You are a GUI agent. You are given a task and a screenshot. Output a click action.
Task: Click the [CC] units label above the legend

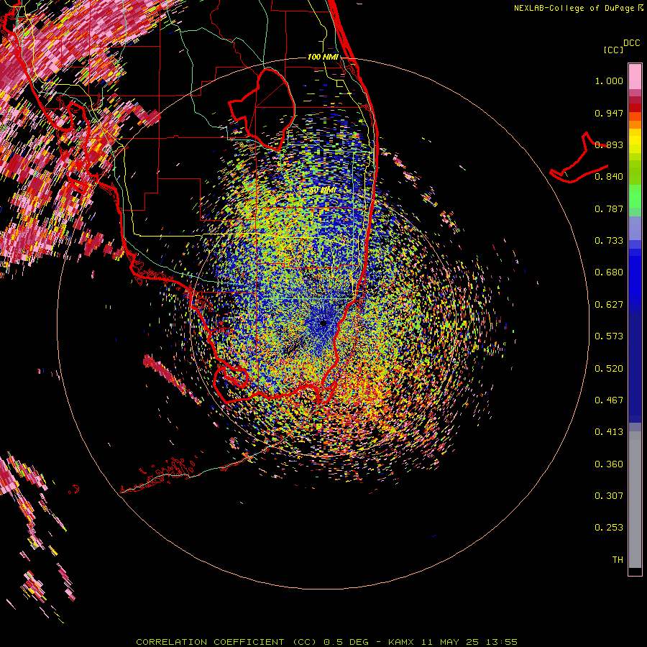[x=614, y=50]
